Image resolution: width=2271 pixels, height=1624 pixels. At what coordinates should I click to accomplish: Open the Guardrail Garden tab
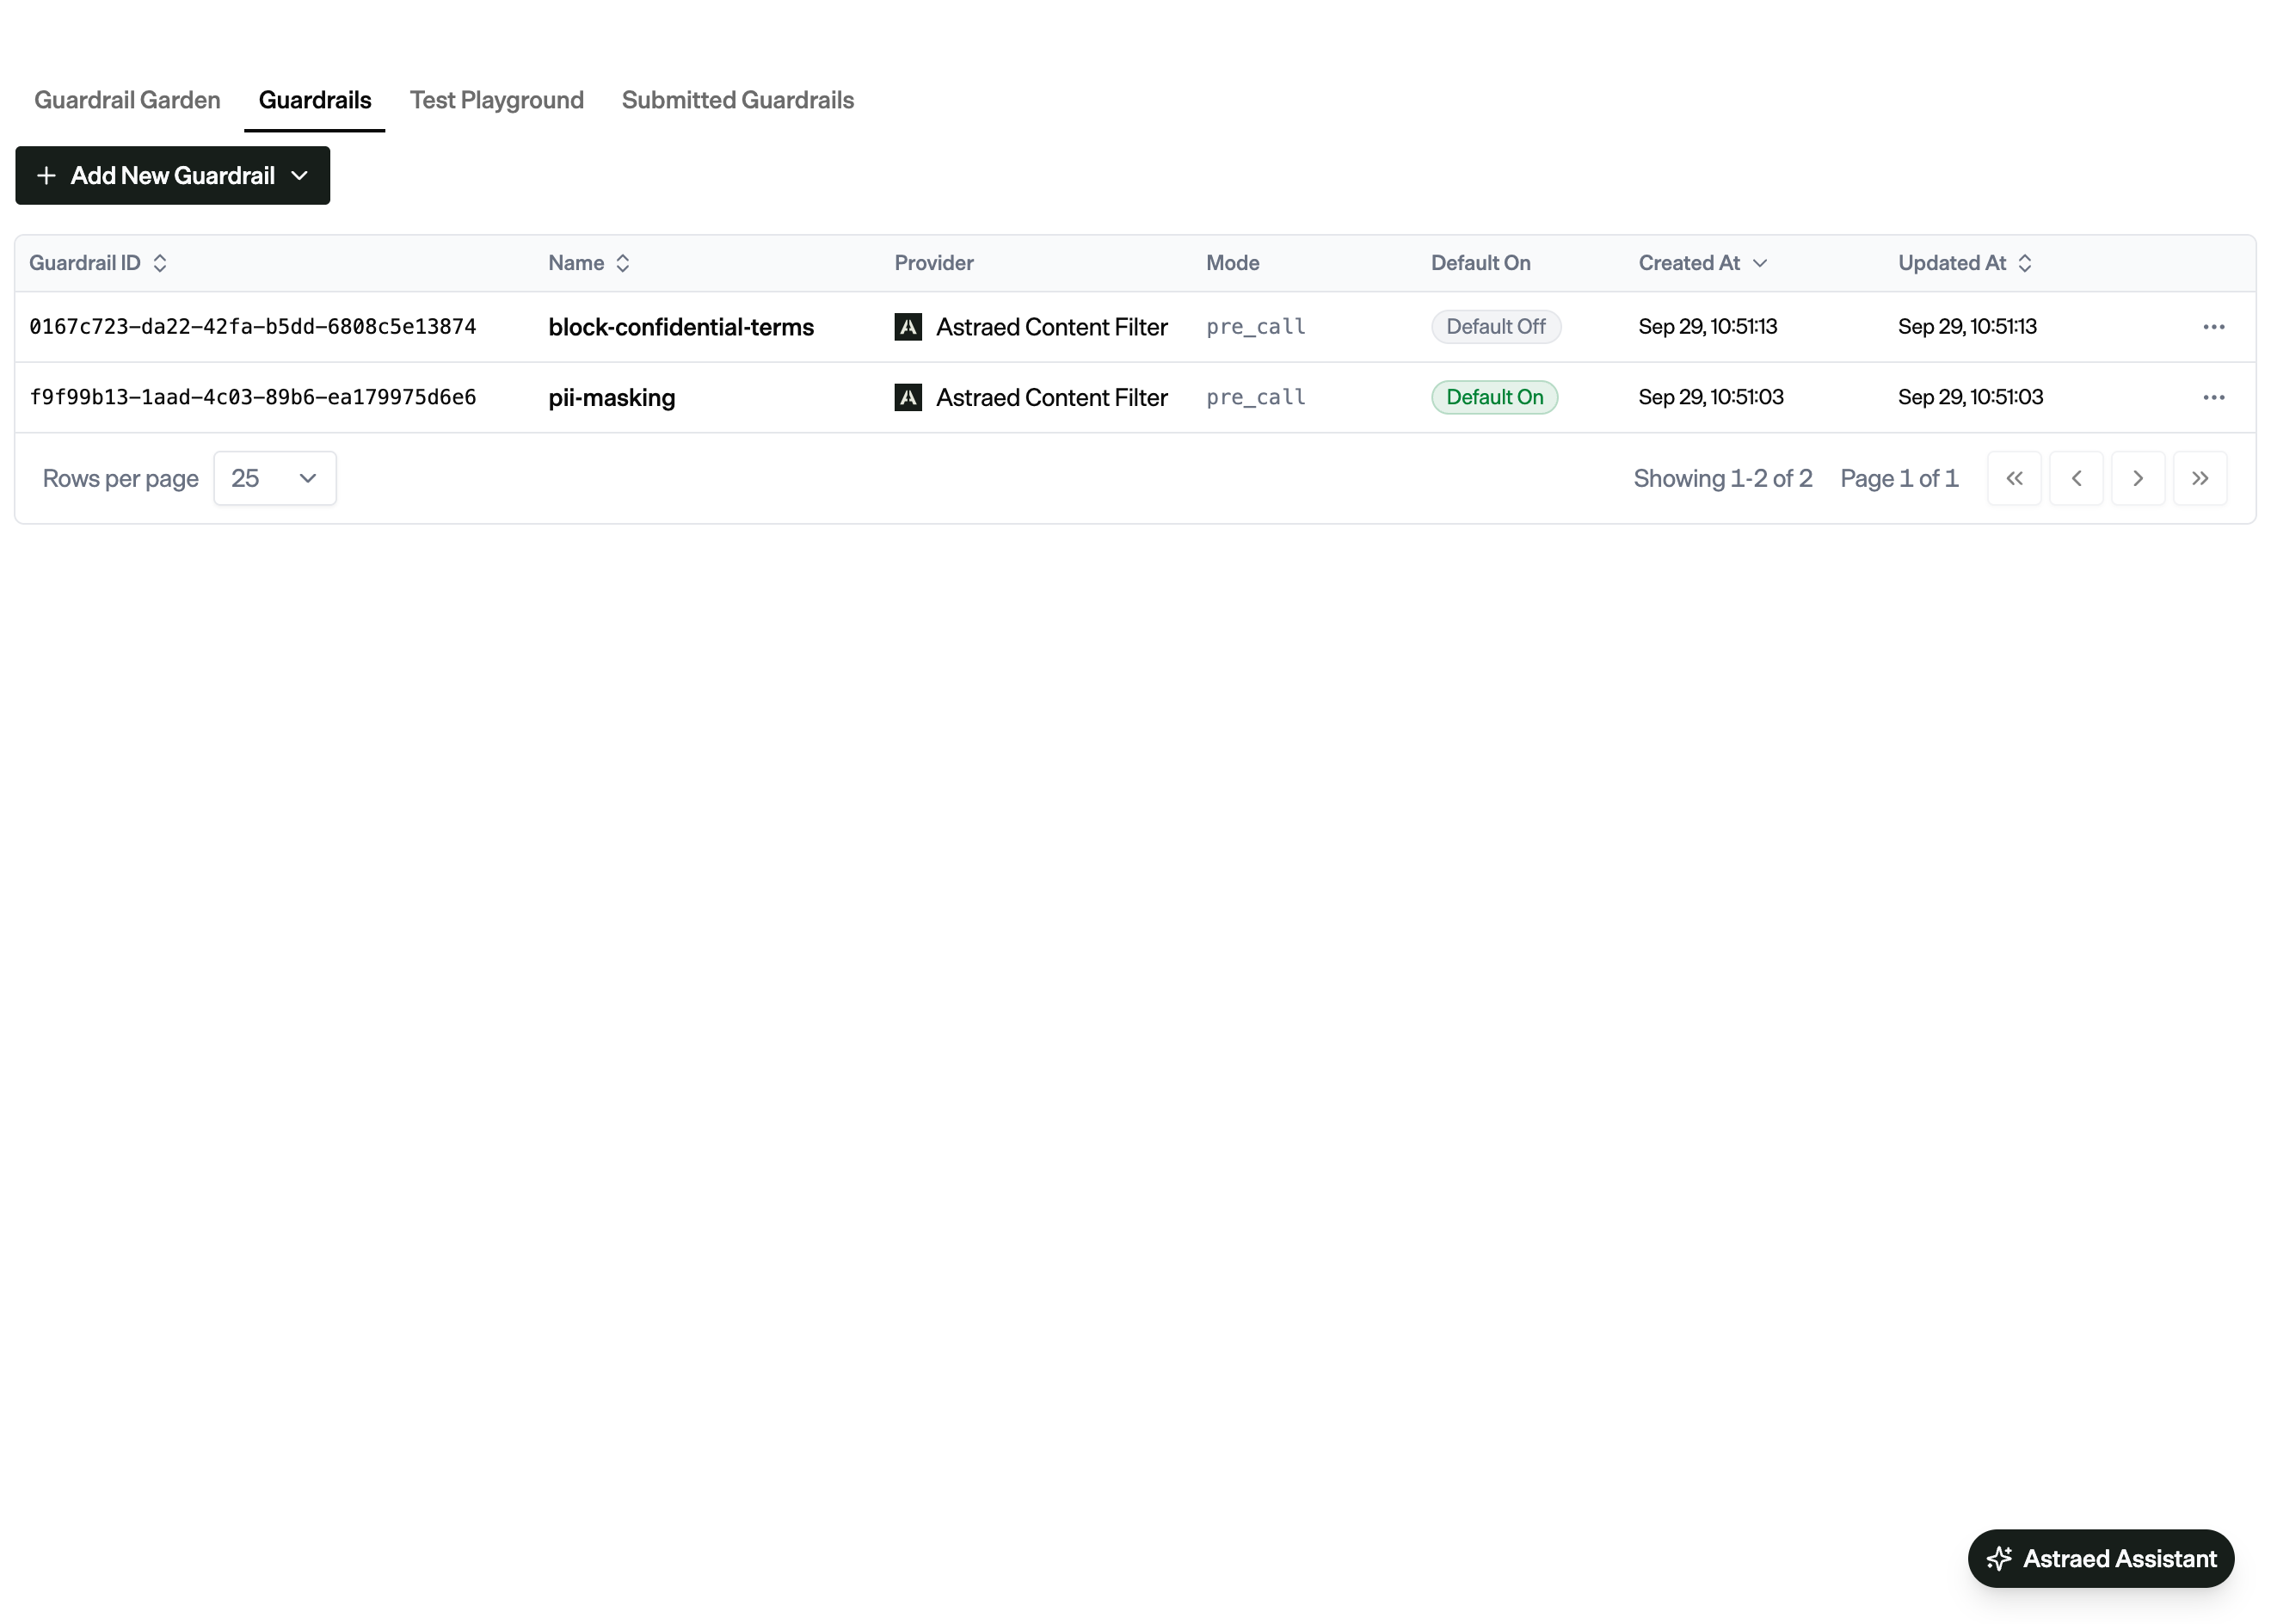tap(127, 100)
